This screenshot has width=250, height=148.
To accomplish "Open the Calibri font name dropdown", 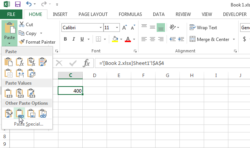I will click(x=101, y=28).
